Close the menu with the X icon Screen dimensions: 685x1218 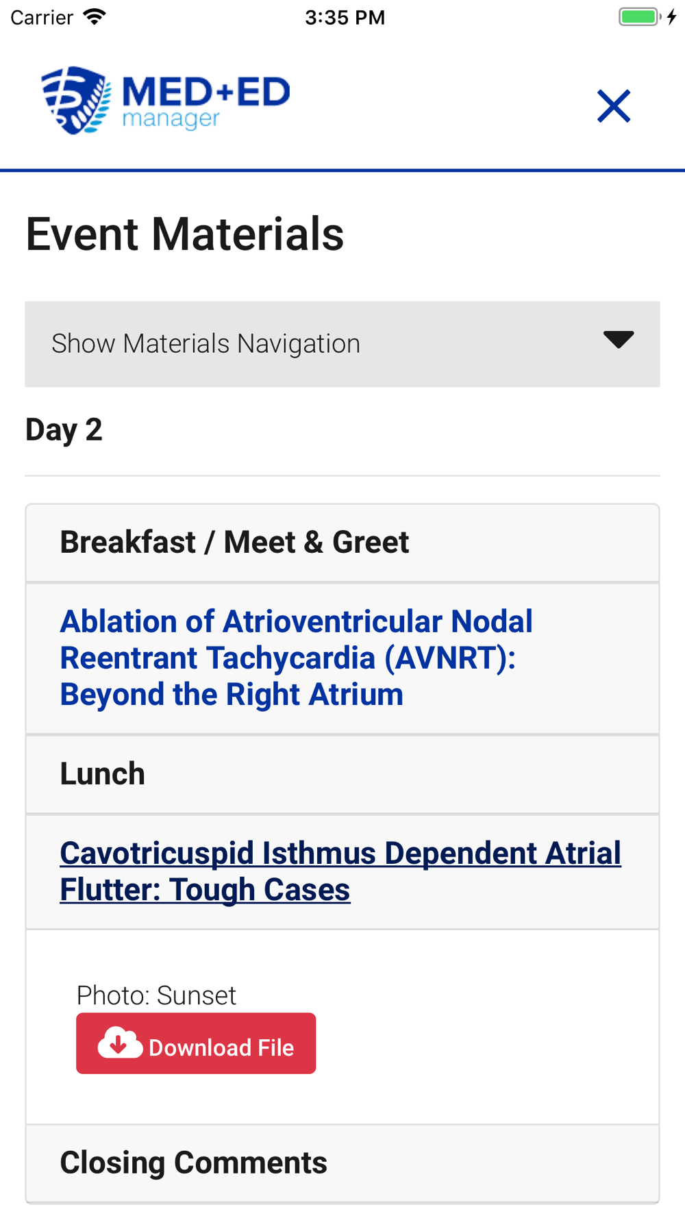click(x=613, y=106)
